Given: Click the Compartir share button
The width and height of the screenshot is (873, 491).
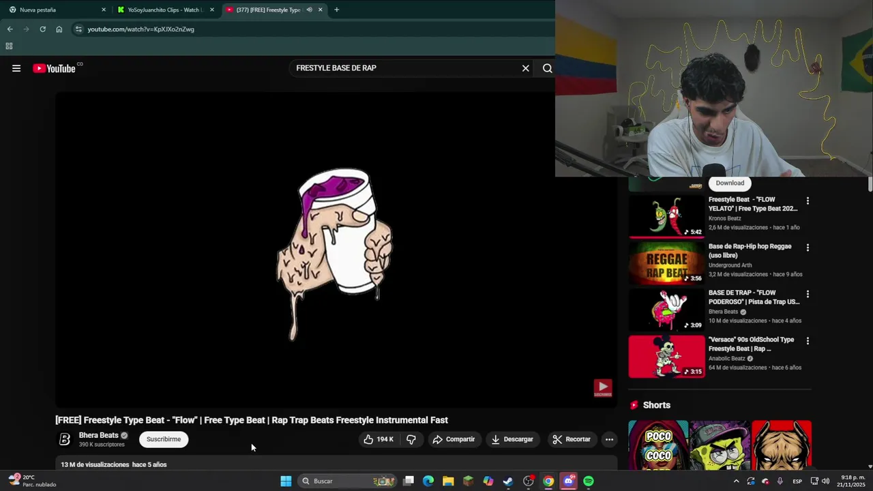Looking at the screenshot, I should tap(454, 439).
